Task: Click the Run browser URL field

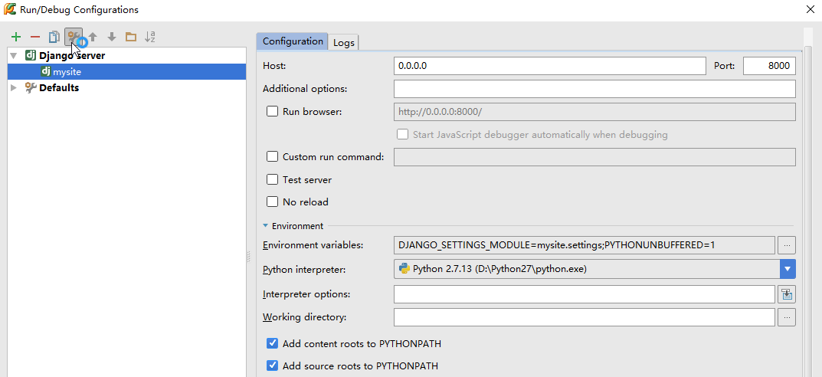Action: pyautogui.click(x=594, y=112)
